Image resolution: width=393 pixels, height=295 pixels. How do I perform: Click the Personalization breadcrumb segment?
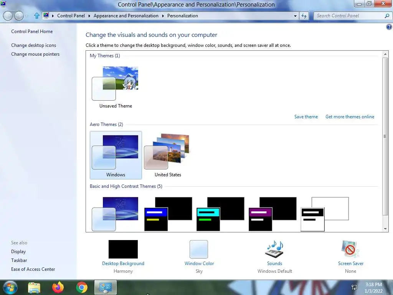point(182,15)
